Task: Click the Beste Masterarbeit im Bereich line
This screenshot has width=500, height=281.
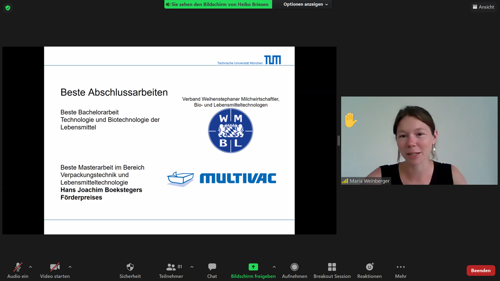Action: coord(102,167)
